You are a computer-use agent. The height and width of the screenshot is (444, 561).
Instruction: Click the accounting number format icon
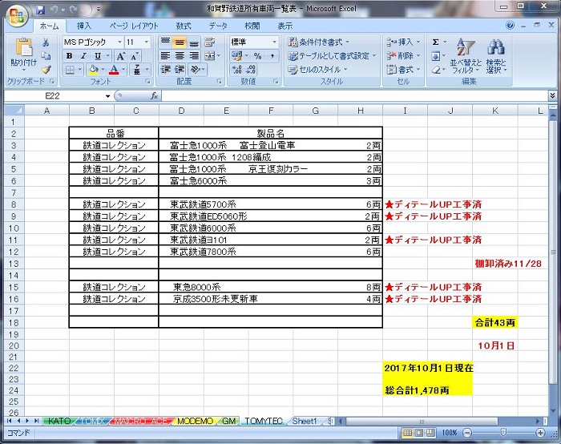pos(236,56)
